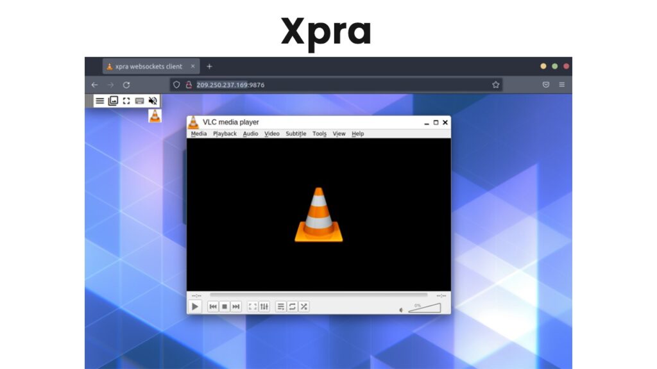Open a new browser tab
Viewport: 657px width, 369px height.
pyautogui.click(x=210, y=66)
